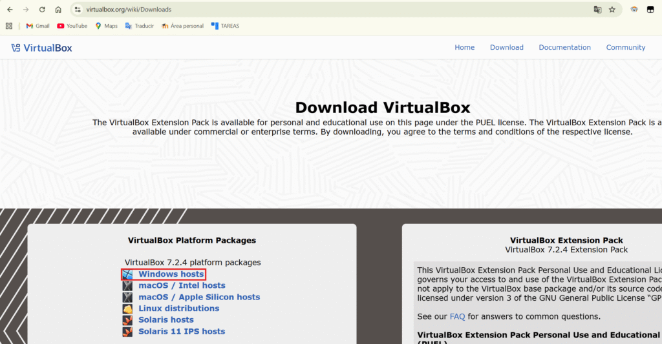The width and height of the screenshot is (662, 344).
Task: Go to the browser home page
Action: coord(58,10)
